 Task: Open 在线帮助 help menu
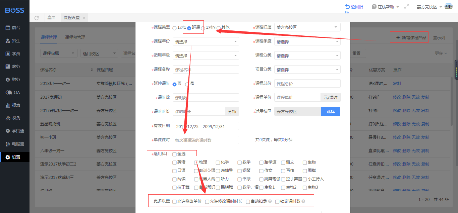pos(385,7)
